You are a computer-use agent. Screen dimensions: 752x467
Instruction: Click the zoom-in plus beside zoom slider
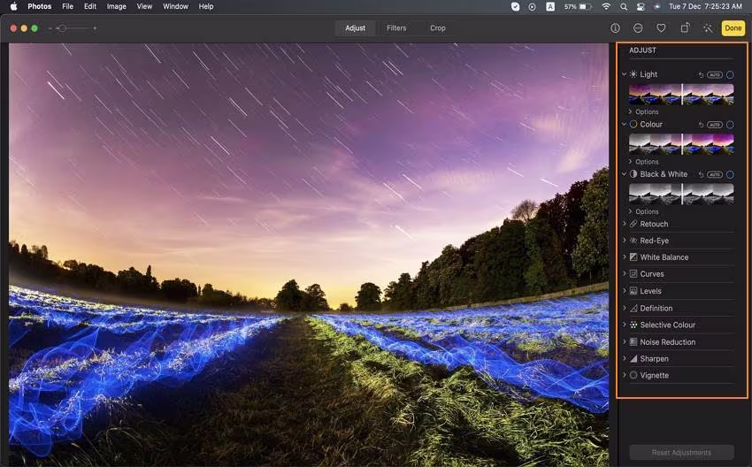[95, 28]
